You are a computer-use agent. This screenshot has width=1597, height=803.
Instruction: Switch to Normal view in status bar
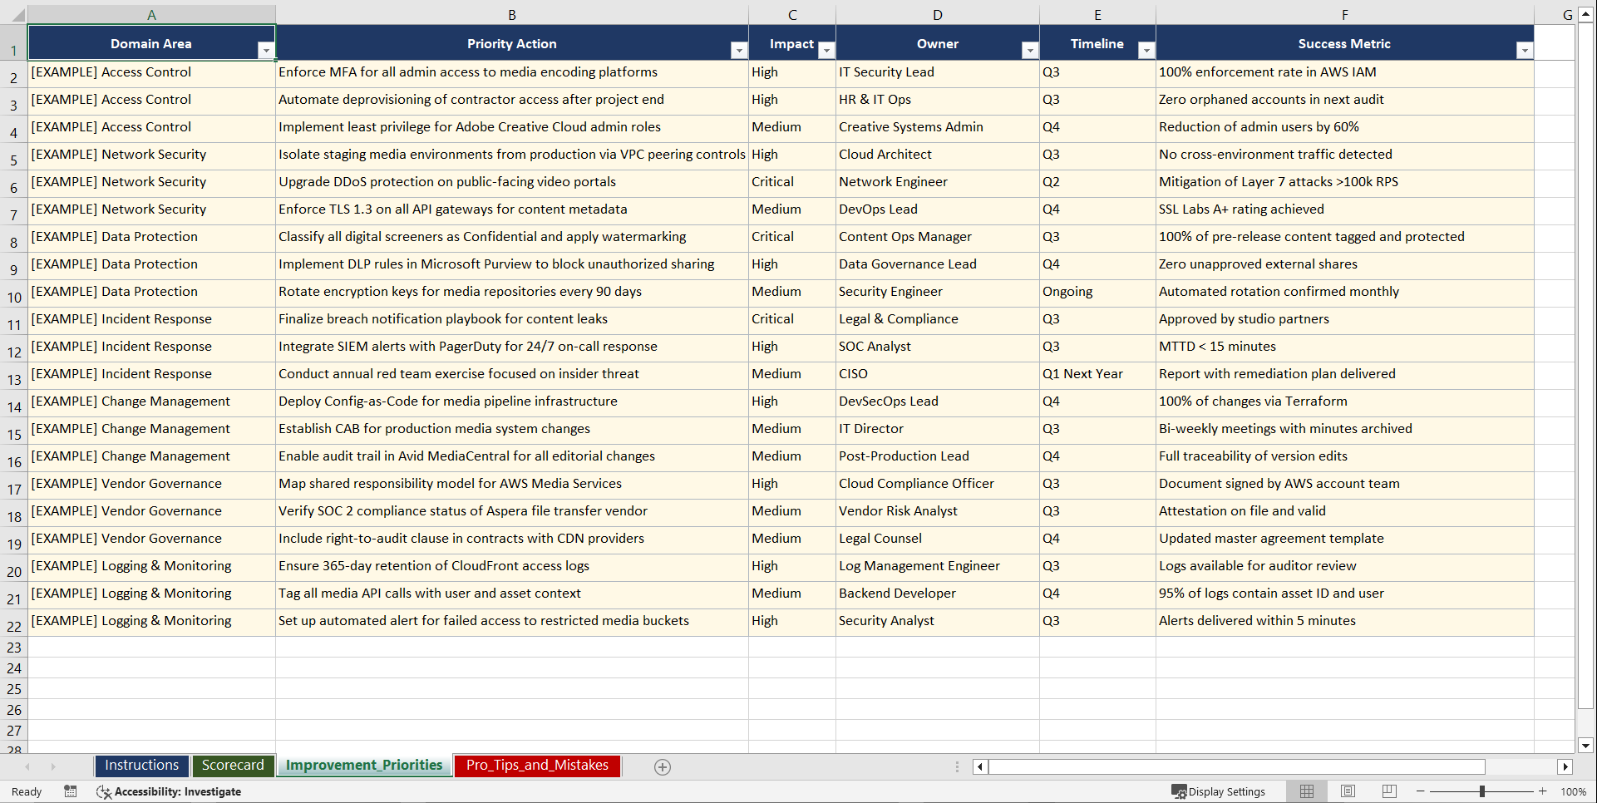point(1306,791)
